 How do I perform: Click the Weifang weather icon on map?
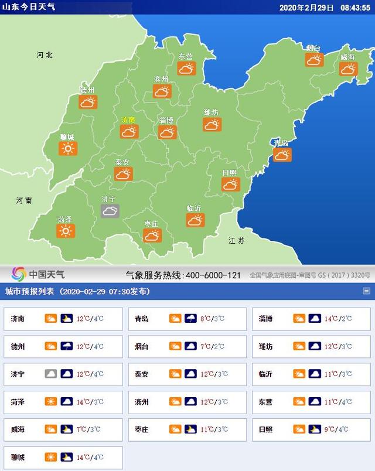pos(212,124)
